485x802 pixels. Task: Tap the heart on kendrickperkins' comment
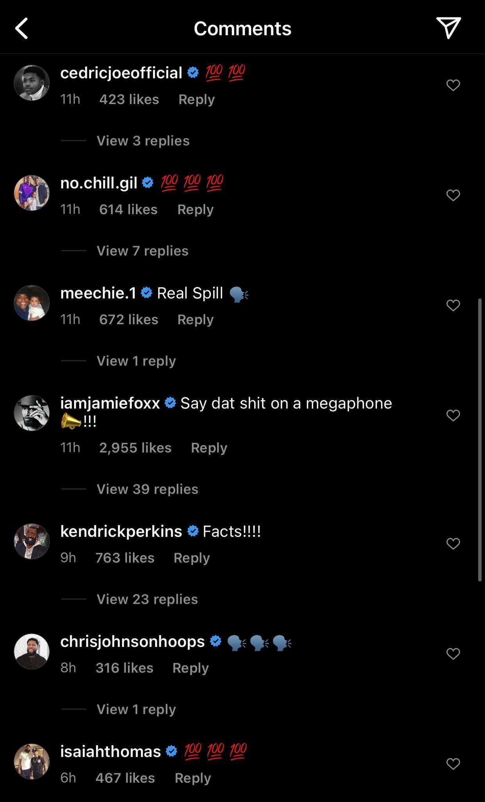tap(453, 544)
